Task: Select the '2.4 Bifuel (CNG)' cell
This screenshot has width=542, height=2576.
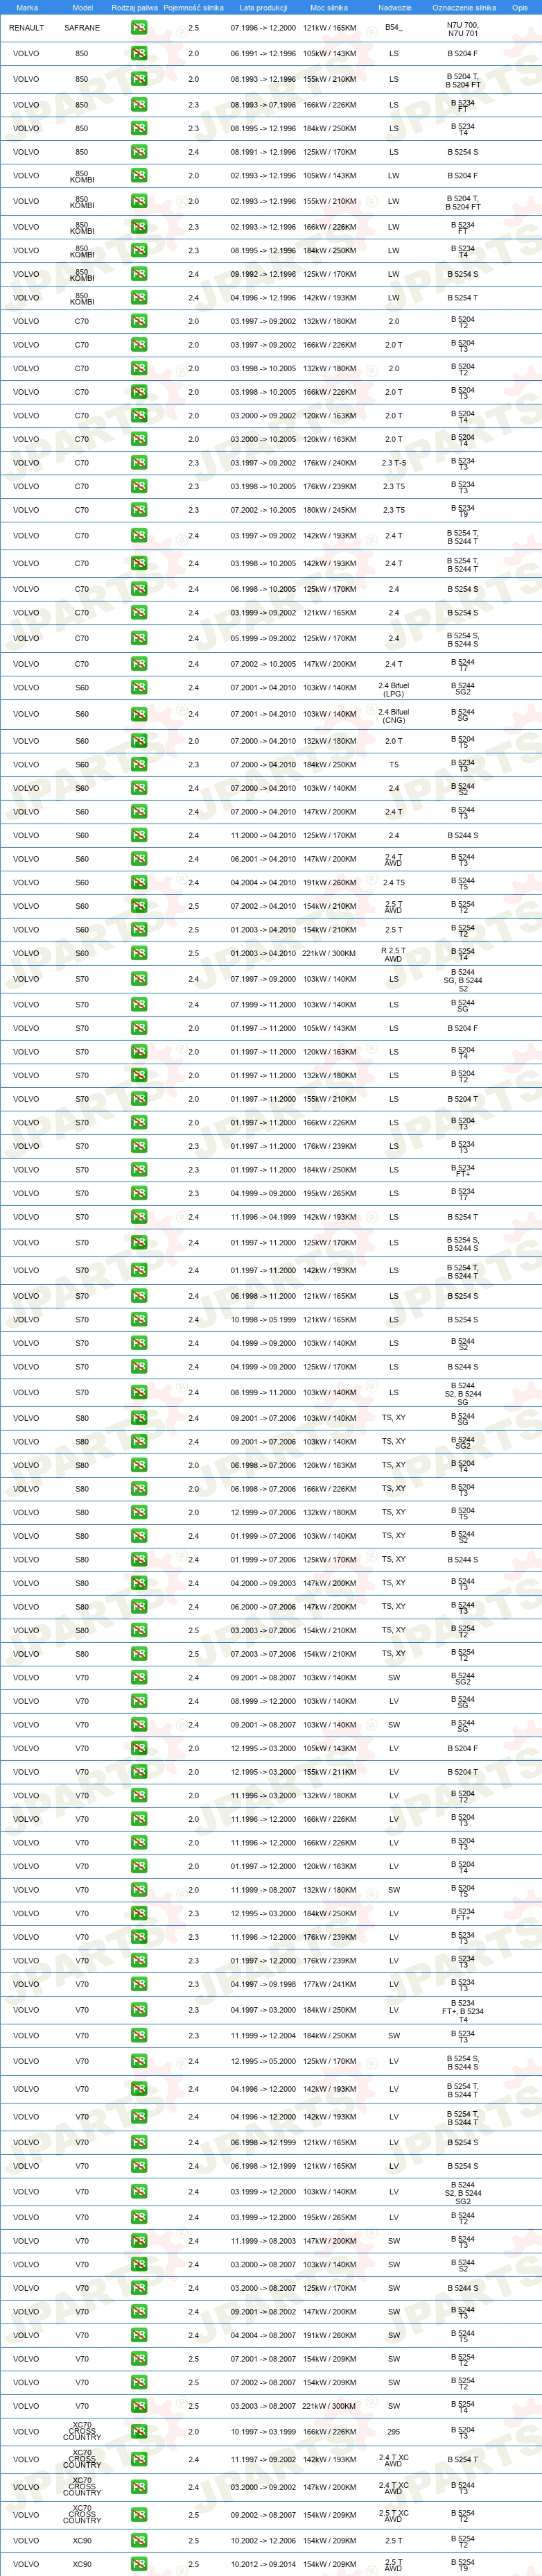Action: 393,716
